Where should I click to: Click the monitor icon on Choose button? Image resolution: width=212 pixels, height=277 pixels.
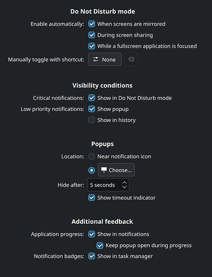104,170
